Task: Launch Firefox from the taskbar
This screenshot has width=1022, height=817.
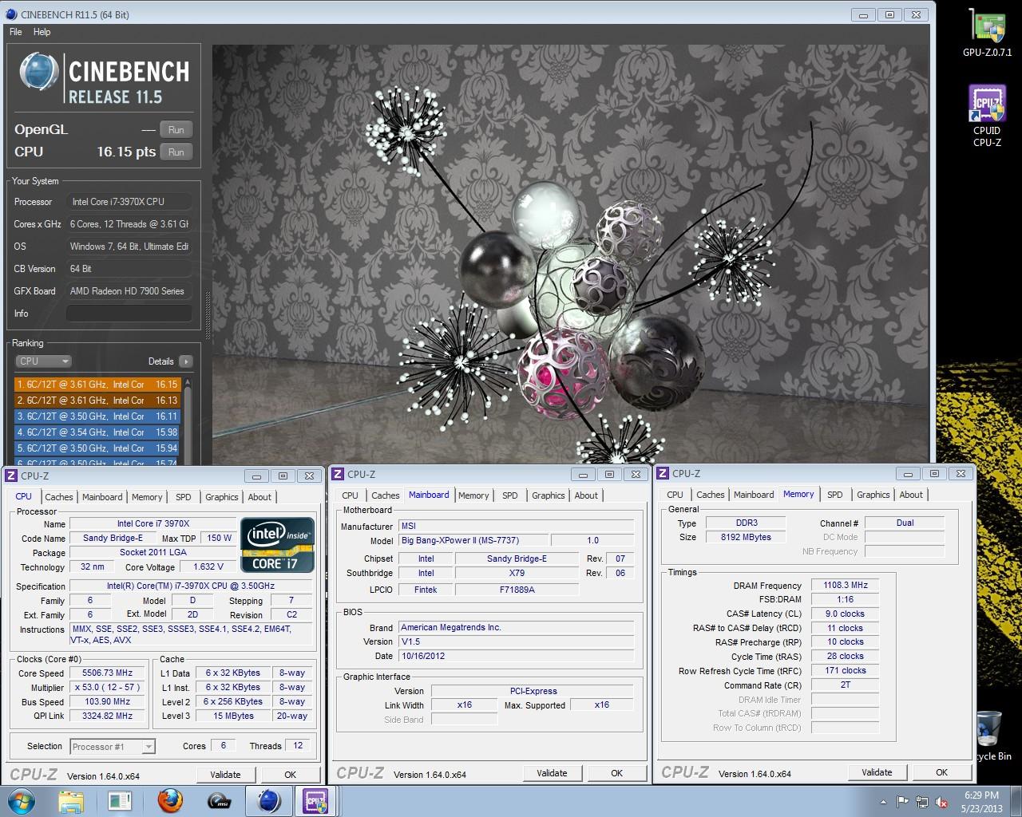Action: (x=169, y=800)
